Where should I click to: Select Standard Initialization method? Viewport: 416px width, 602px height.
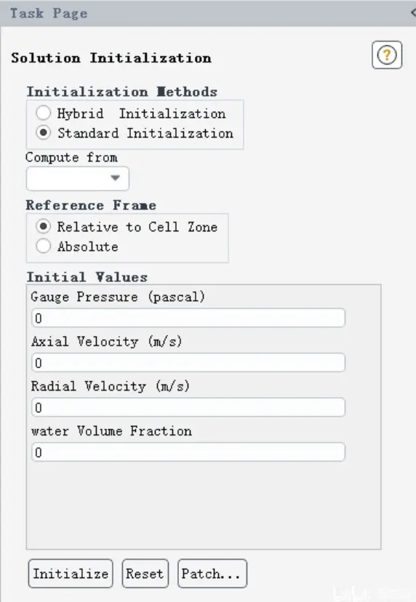(44, 133)
